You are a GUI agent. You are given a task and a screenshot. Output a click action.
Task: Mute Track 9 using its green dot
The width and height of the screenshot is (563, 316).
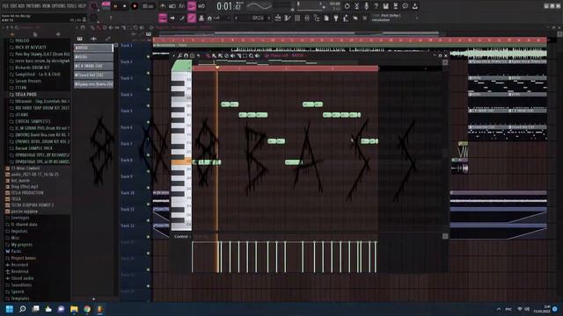pos(148,187)
